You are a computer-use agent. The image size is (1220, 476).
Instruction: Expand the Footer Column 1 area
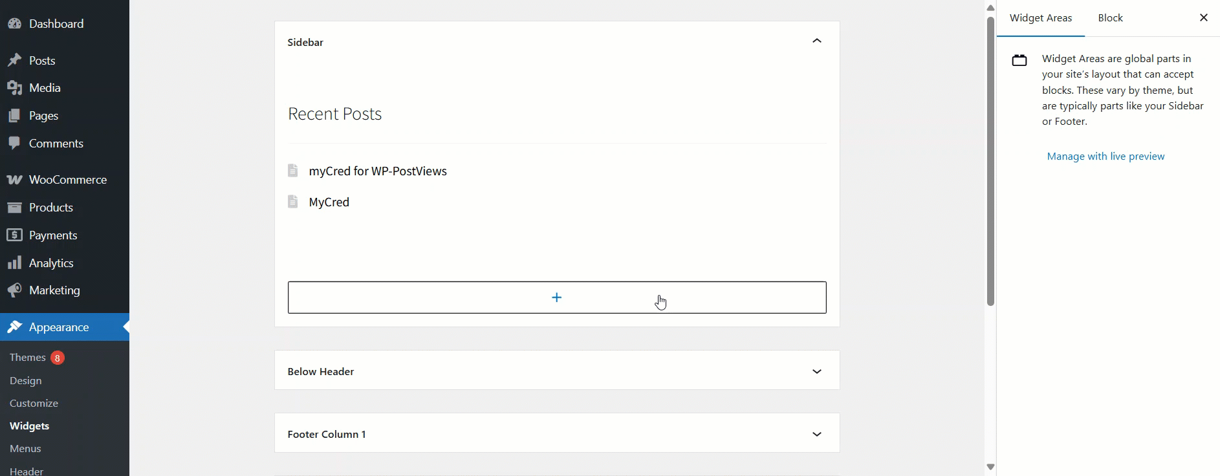point(816,434)
